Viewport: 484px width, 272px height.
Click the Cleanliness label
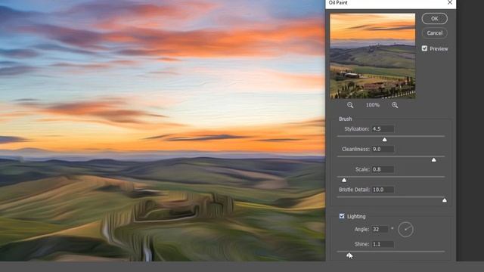(355, 150)
